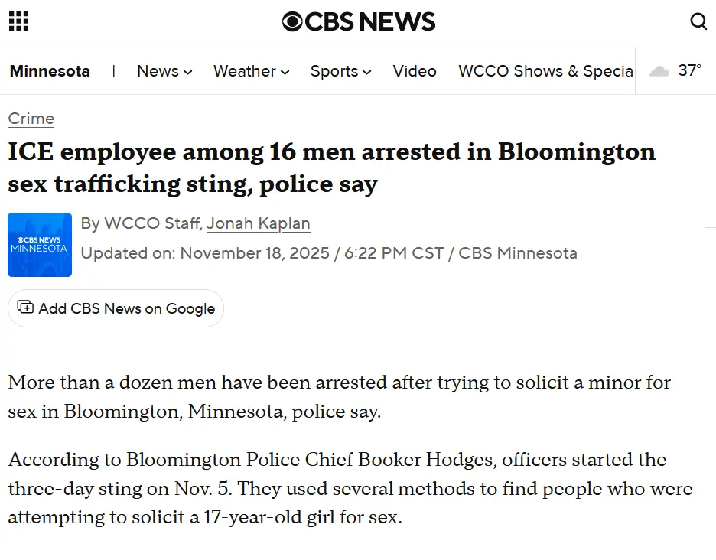Screen dimensions: 716x560
Task: Open the grid apps menu icon
Action: pyautogui.click(x=18, y=21)
